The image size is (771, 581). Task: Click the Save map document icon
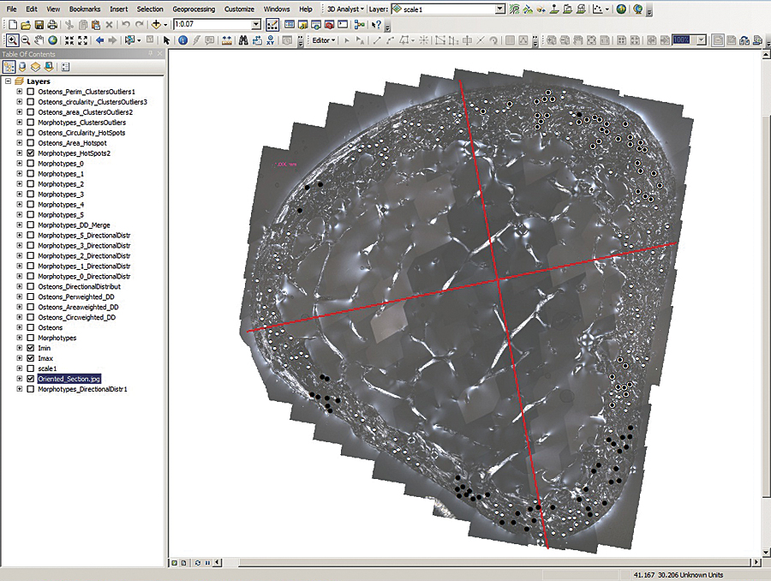pos(39,25)
